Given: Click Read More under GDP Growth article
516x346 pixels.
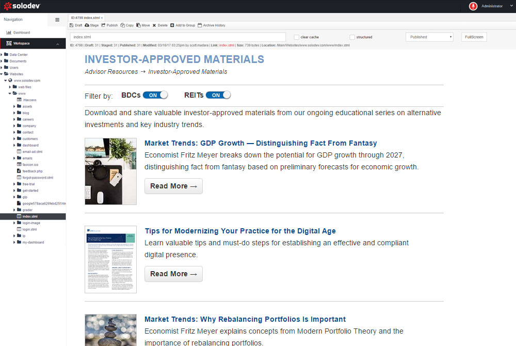Looking at the screenshot, I should [x=173, y=186].
